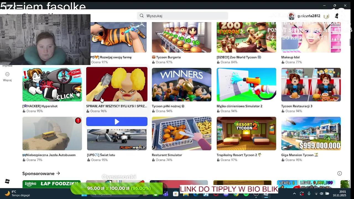Play the Świat lotu game with blue button
Image resolution: width=354 pixels, height=199 pixels.
(x=117, y=122)
